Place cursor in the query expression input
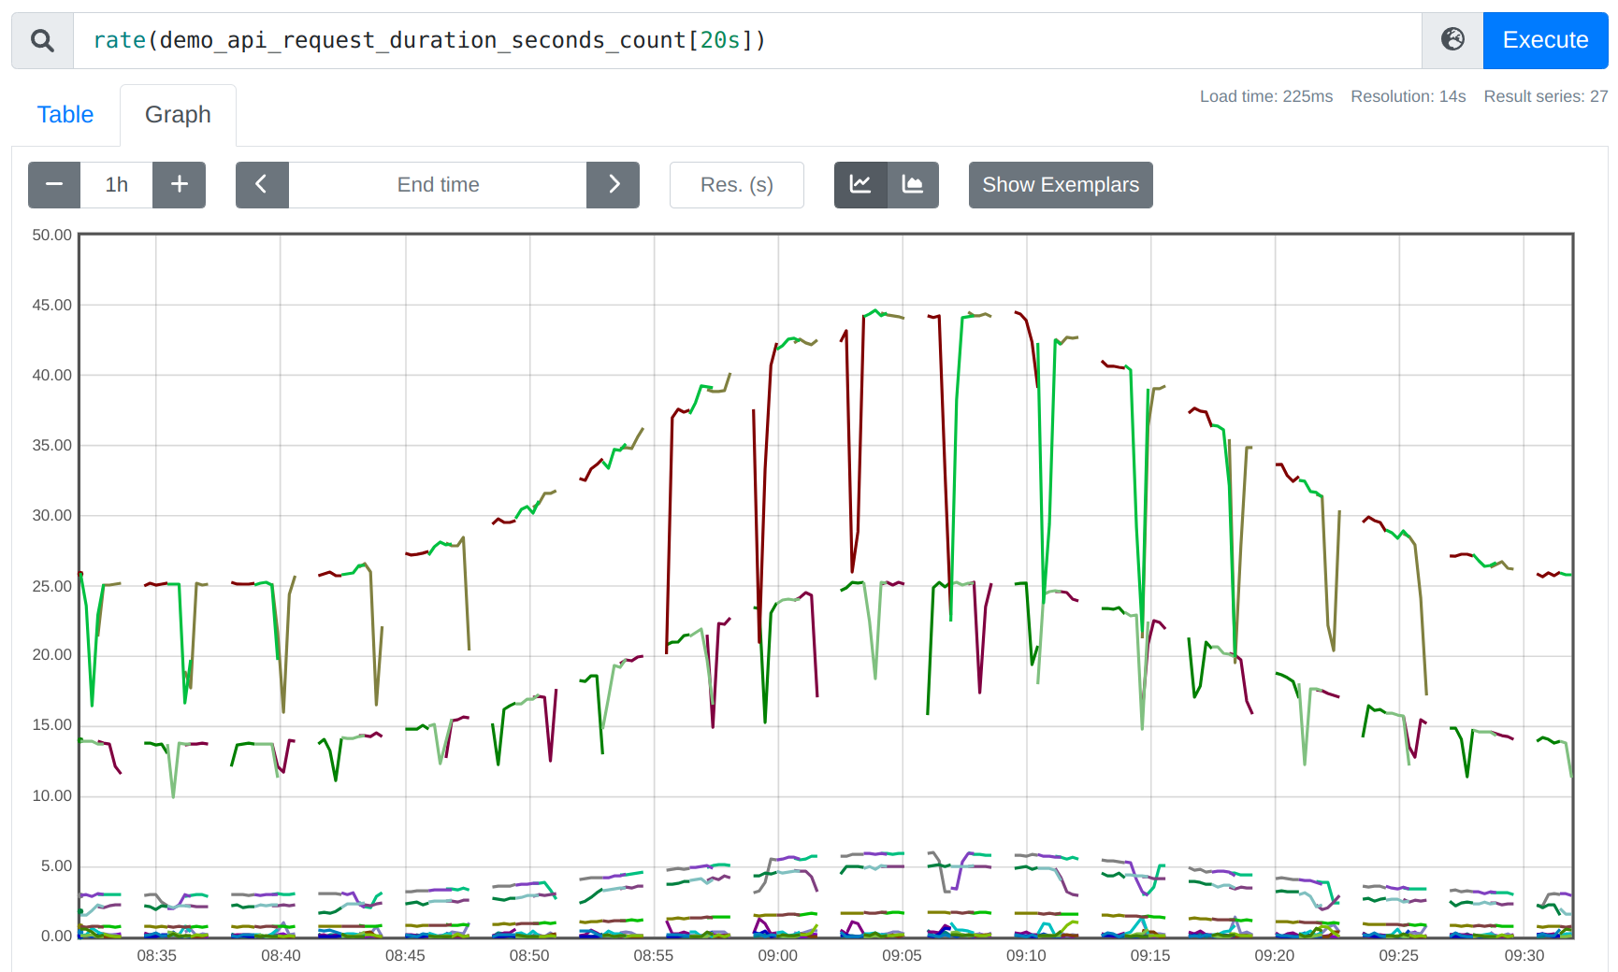Viewport: 1618px width, 972px height. [x=748, y=40]
